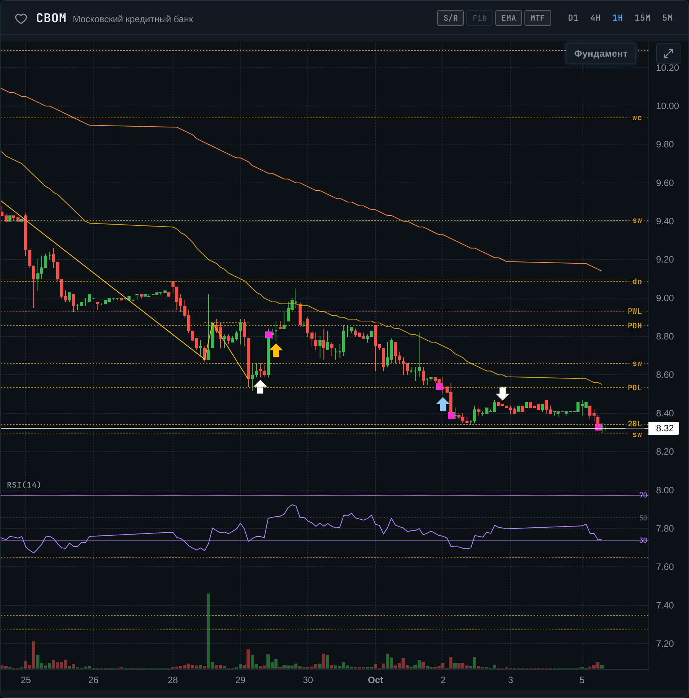Click the 10.20 price axis label
689x698 pixels.
click(667, 68)
